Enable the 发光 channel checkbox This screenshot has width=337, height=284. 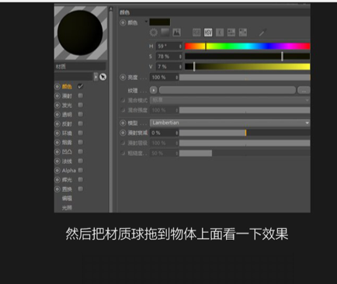point(81,105)
